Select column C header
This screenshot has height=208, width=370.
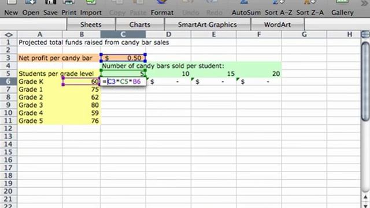tap(123, 35)
